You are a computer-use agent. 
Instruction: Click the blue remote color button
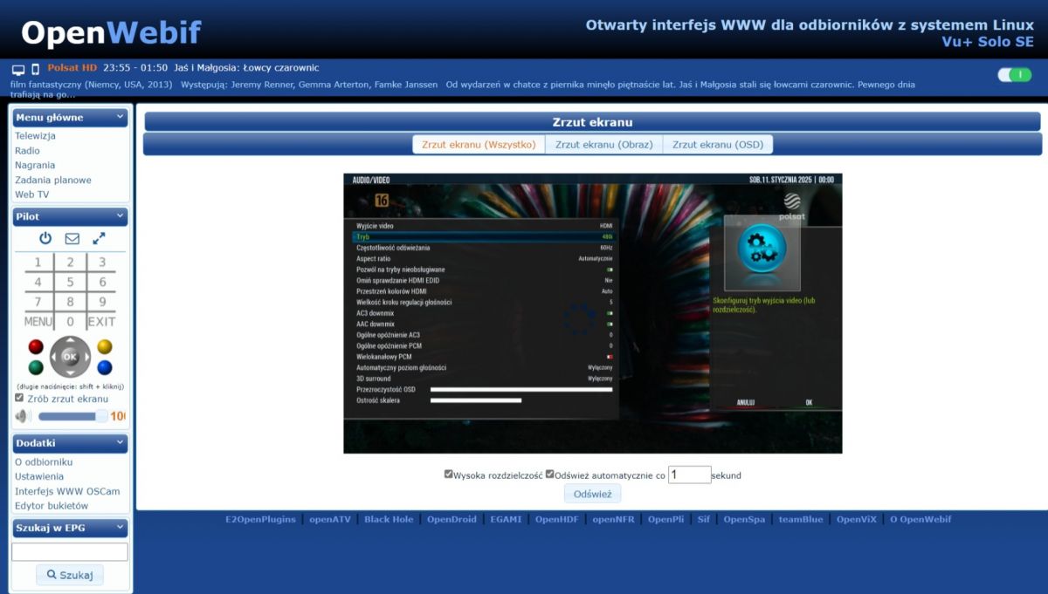tap(105, 367)
